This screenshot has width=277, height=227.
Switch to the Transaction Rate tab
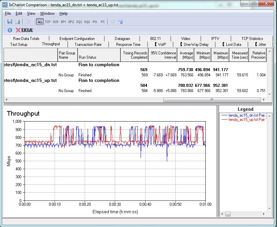tap(88, 45)
